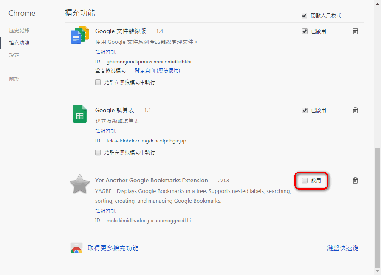The height and width of the screenshot is (275, 381).
Task: Click description 建立及編輯試算表
Action: (117, 121)
